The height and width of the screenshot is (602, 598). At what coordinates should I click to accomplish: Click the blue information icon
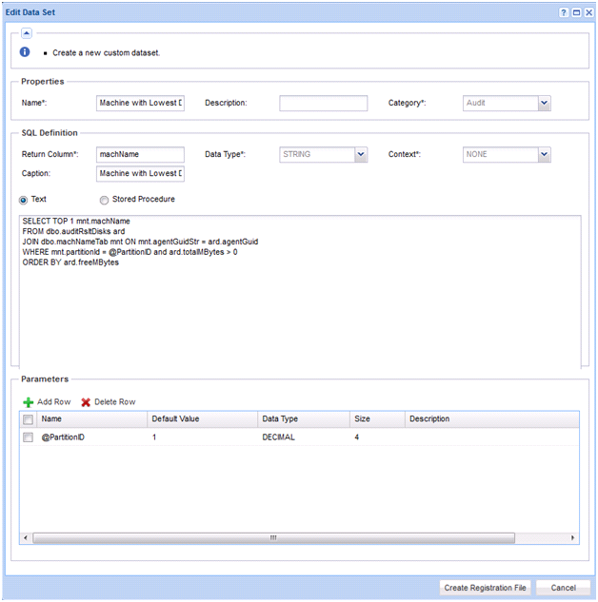pos(25,52)
